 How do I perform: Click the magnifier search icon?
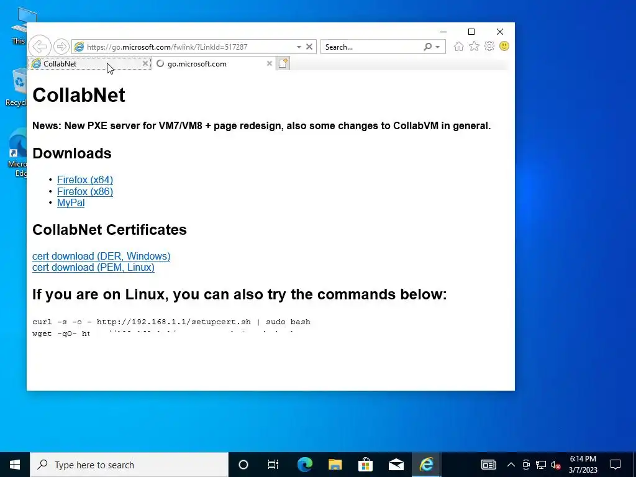[x=427, y=47]
